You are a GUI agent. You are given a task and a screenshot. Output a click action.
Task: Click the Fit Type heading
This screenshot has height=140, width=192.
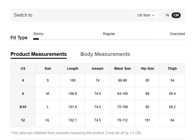point(19,38)
